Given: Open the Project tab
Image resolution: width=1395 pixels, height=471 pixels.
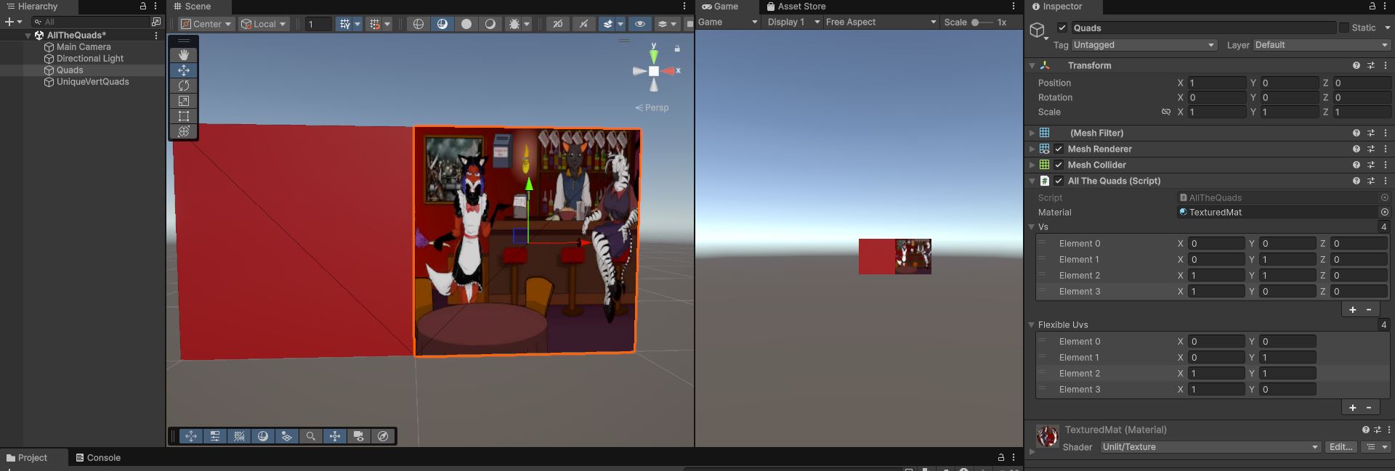Looking at the screenshot, I should click(x=27, y=458).
